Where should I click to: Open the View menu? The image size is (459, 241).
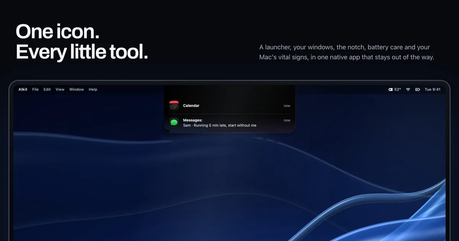[60, 90]
